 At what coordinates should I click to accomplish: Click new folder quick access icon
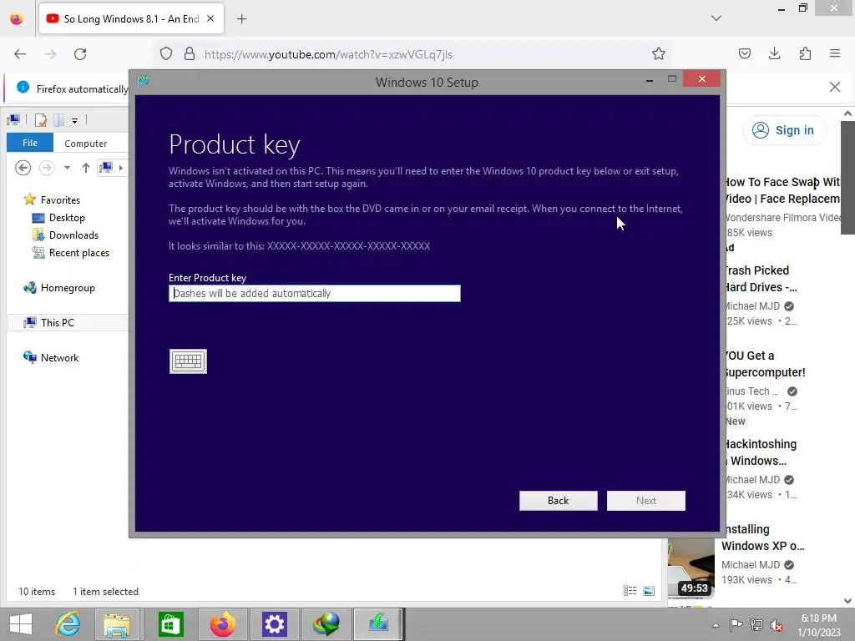pos(59,120)
